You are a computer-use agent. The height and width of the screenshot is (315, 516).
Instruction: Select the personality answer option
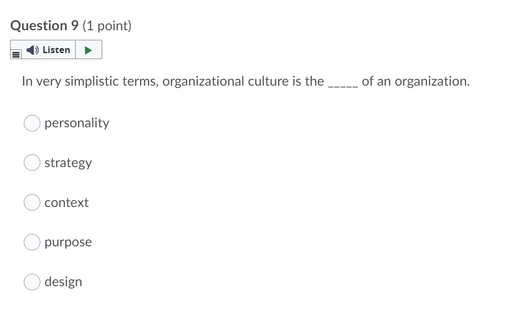[31, 123]
